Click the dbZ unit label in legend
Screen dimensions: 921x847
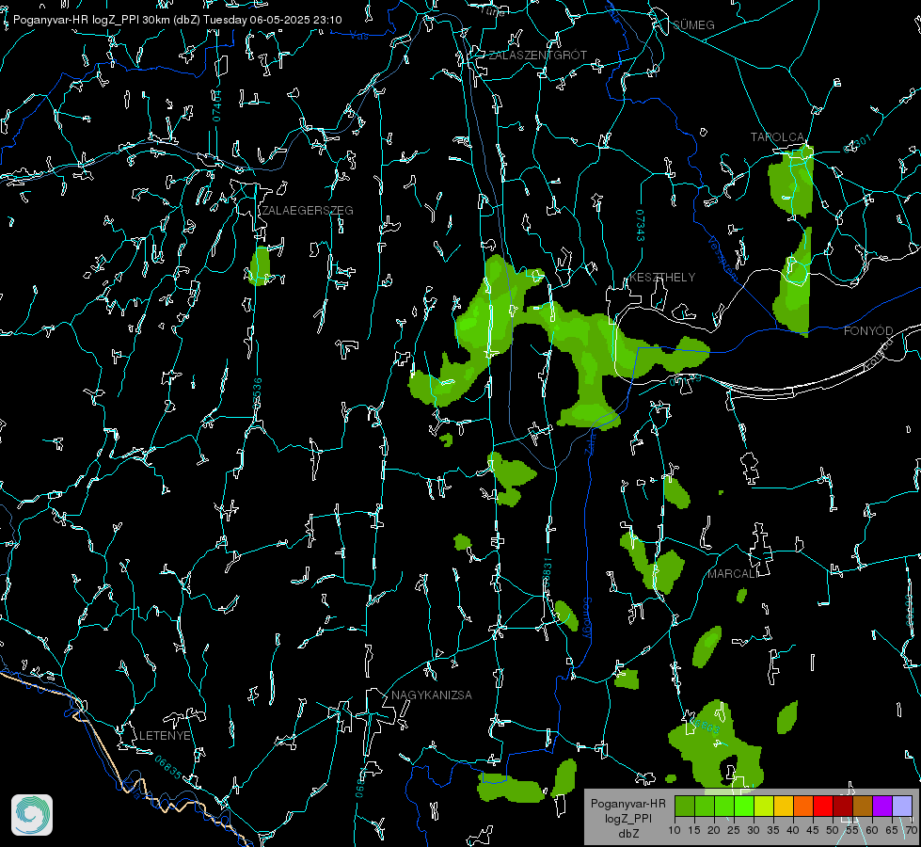pyautogui.click(x=627, y=834)
